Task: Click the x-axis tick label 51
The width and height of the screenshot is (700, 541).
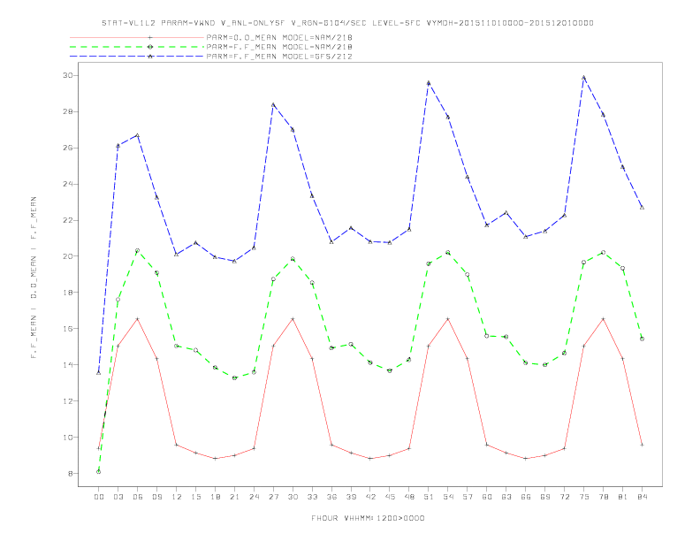Action: coord(429,497)
